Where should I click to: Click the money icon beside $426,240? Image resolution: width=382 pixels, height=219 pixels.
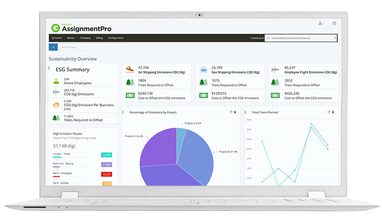click(x=275, y=95)
